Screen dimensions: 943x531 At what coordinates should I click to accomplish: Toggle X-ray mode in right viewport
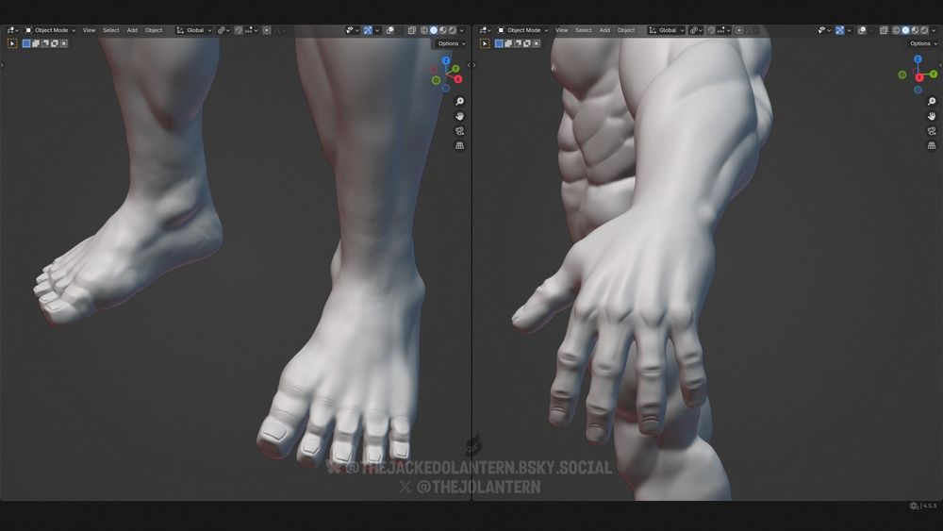885,30
